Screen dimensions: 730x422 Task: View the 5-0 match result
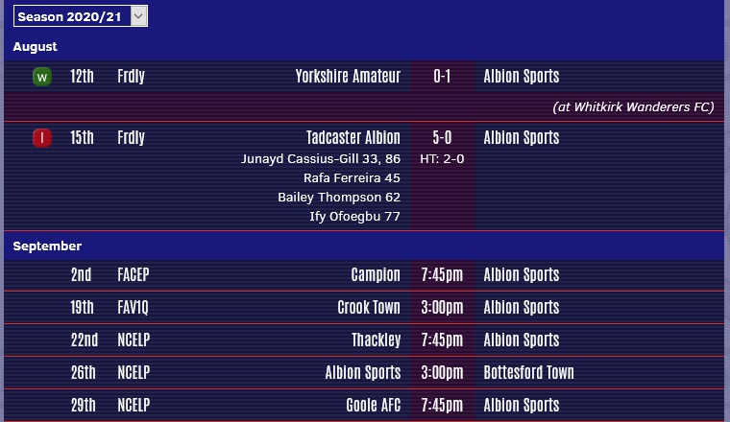coord(442,137)
